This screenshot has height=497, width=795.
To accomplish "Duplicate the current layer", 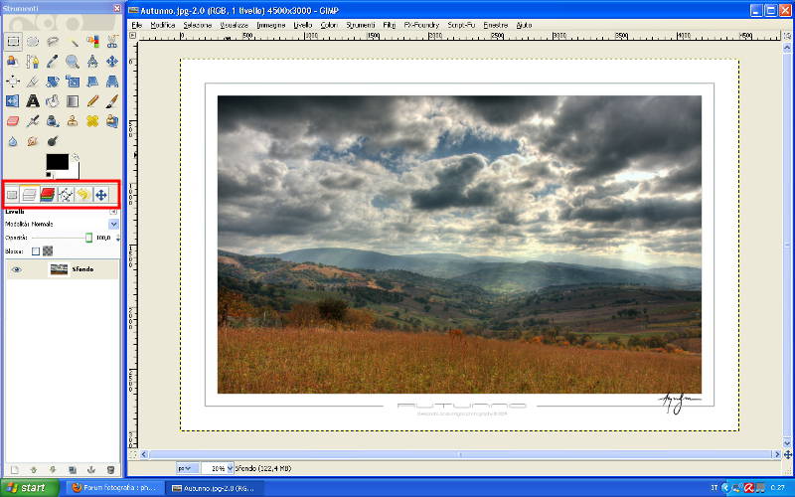I will point(72,469).
